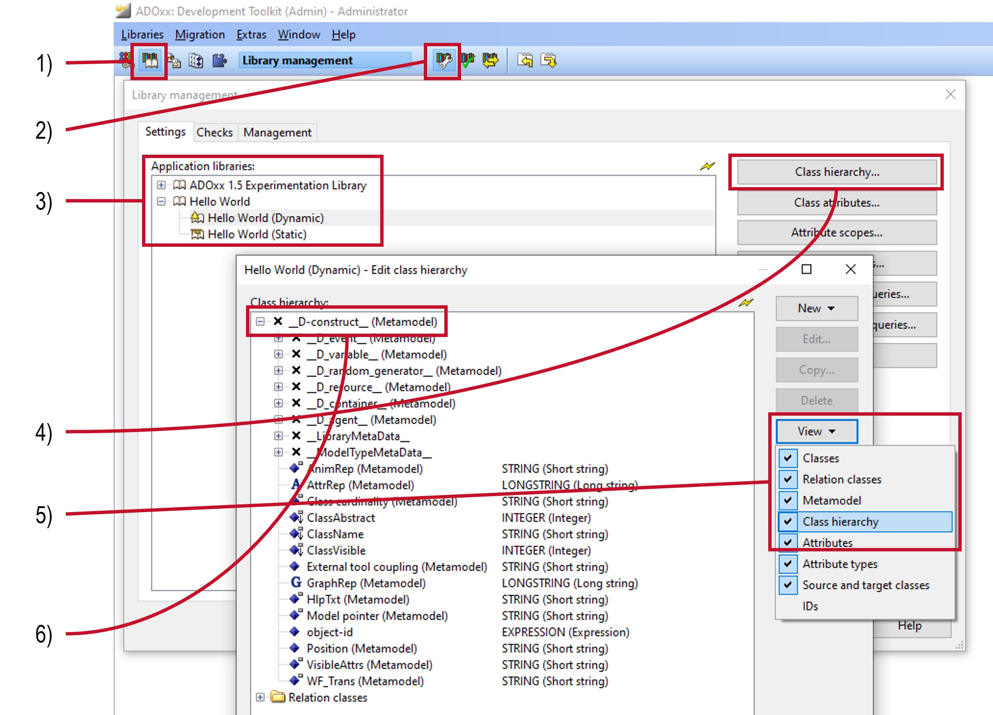Click the book icon of ADOxx 1.5 Experimentation Library
This screenshot has width=993, height=715.
[180, 185]
